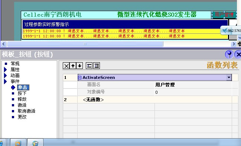Click the second yellow alarm message row

click(125, 36)
